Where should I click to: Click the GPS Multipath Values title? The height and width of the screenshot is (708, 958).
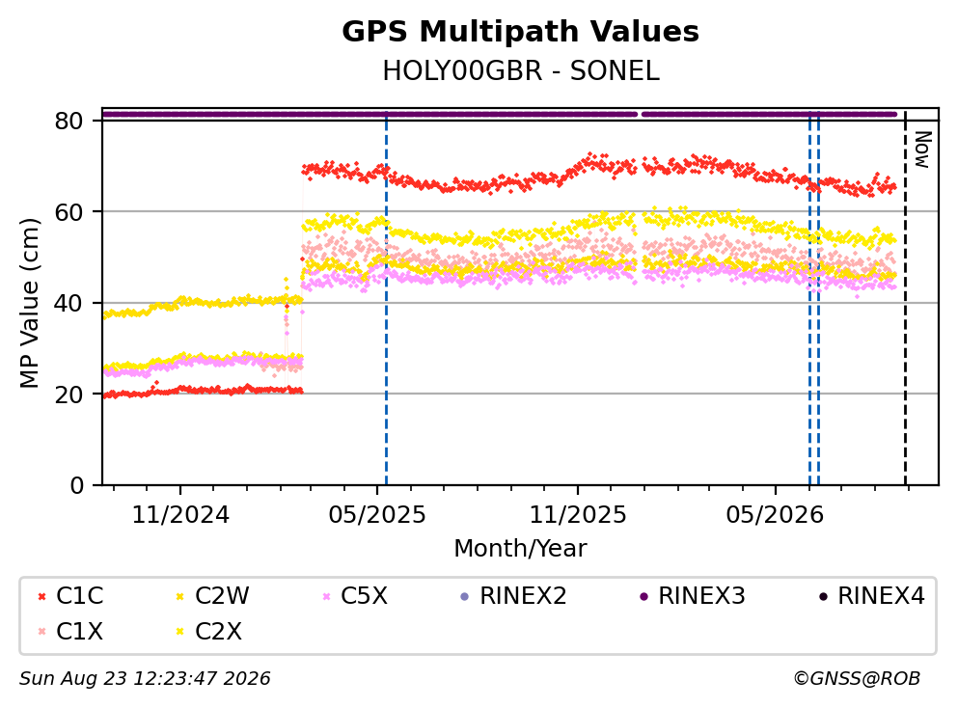click(520, 31)
